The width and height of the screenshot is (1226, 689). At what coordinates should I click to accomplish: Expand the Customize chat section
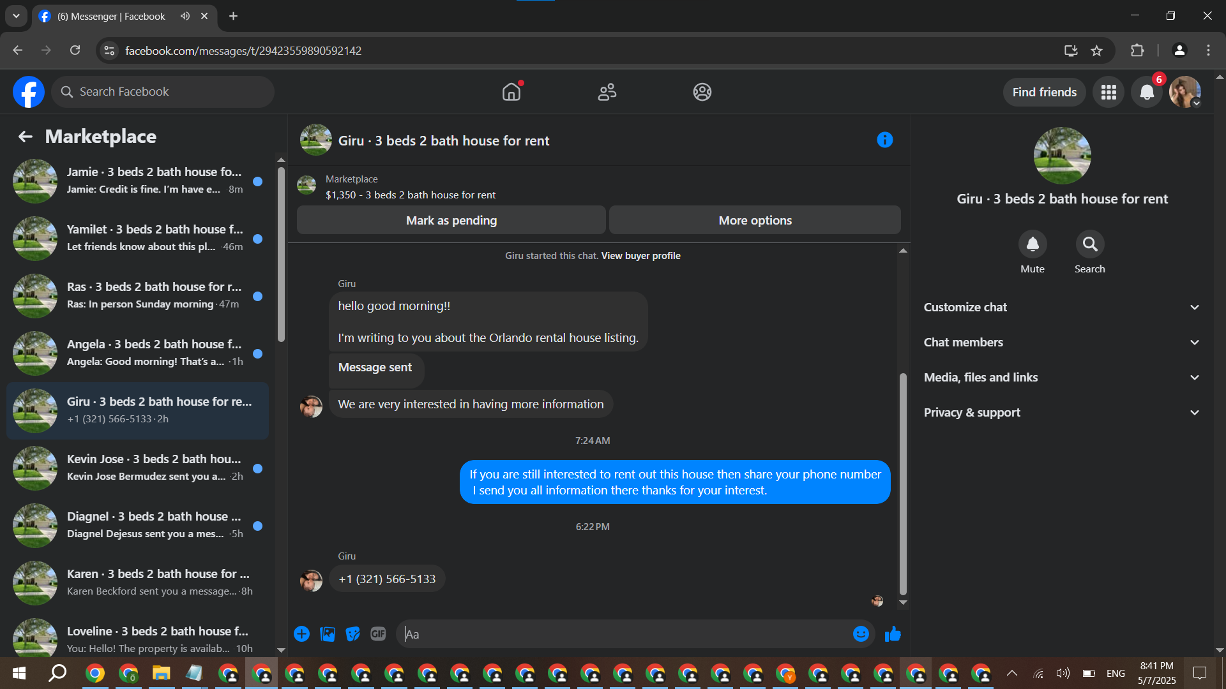(1061, 307)
